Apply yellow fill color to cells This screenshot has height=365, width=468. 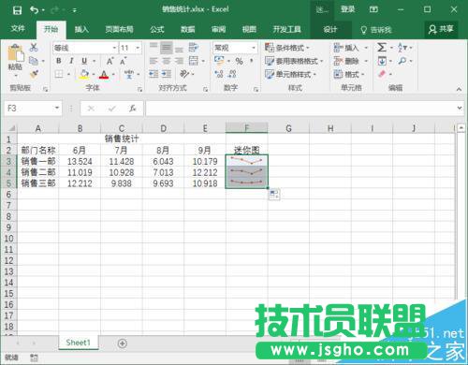coord(83,74)
